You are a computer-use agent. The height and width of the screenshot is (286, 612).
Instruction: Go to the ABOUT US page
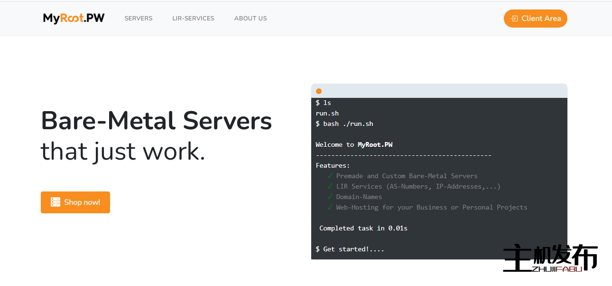point(250,19)
